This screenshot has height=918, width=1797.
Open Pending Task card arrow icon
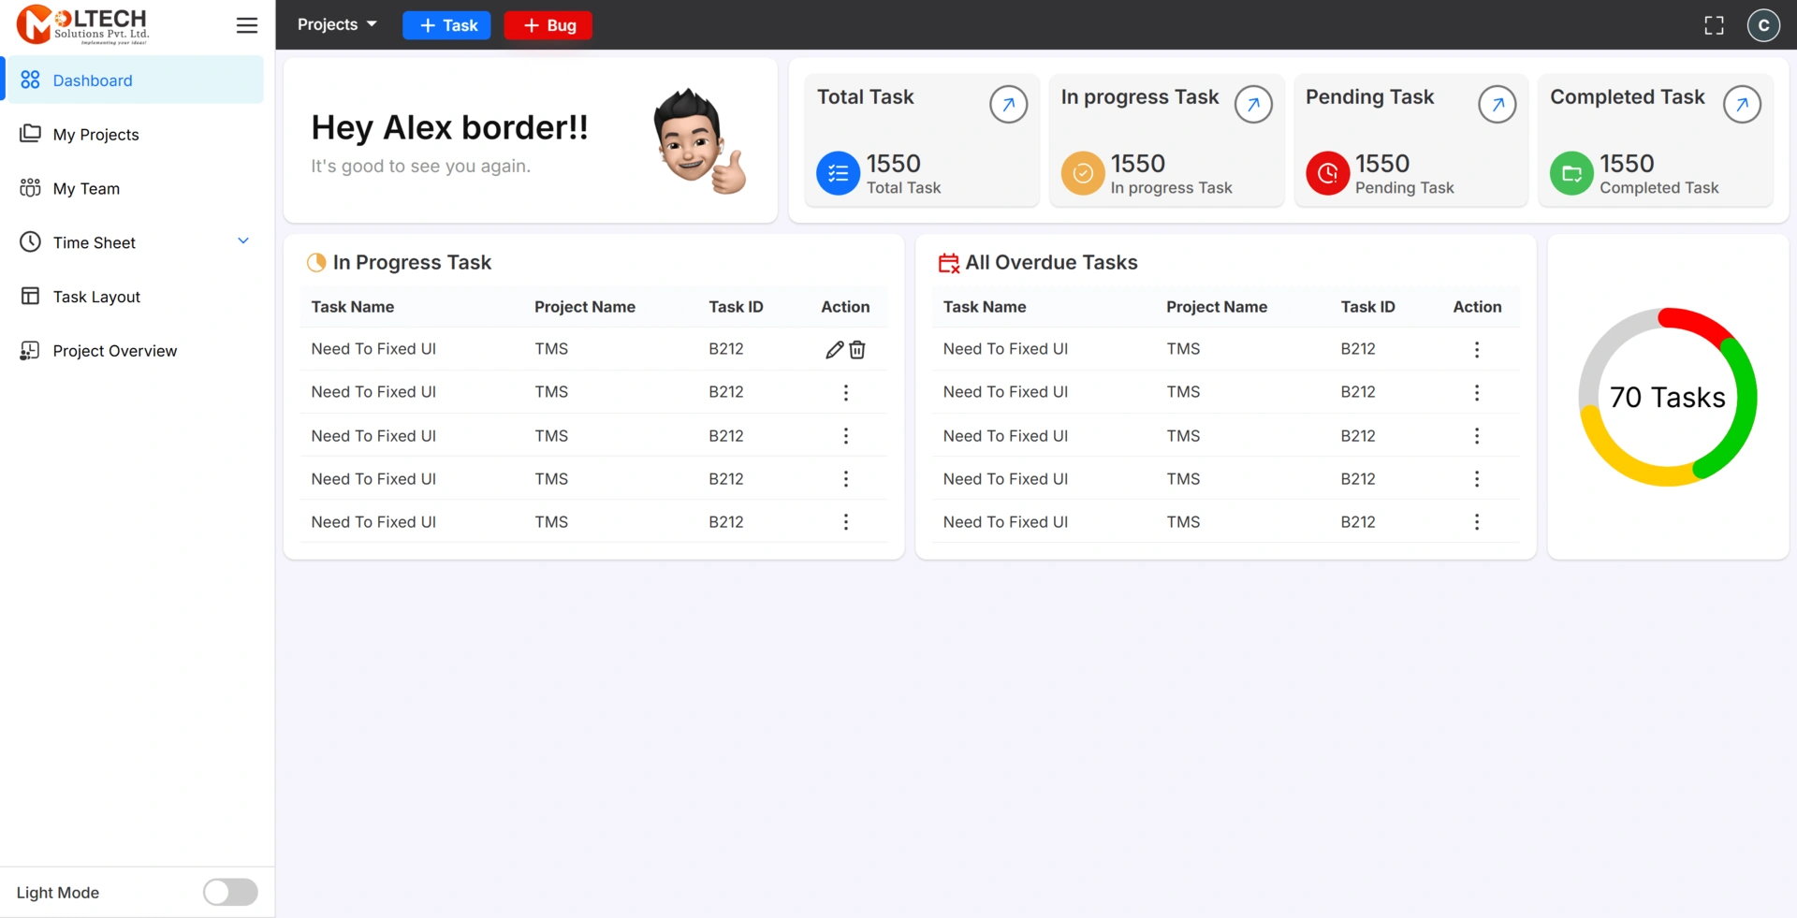pyautogui.click(x=1497, y=105)
